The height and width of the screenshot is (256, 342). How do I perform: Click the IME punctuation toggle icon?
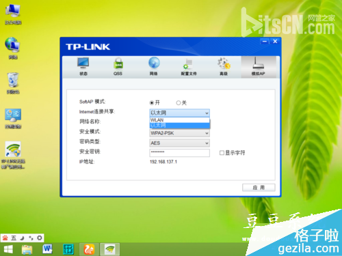[x=31, y=238]
